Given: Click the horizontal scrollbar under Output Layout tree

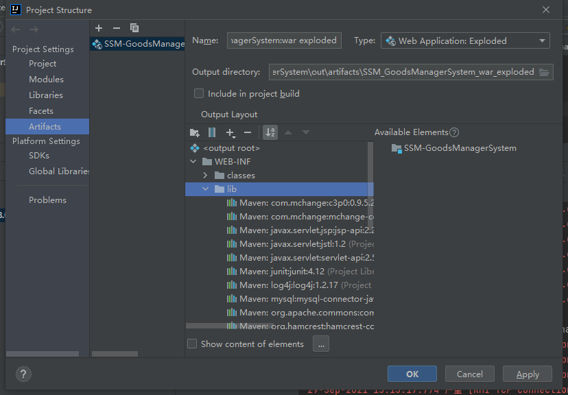Looking at the screenshot, I should click(230, 326).
